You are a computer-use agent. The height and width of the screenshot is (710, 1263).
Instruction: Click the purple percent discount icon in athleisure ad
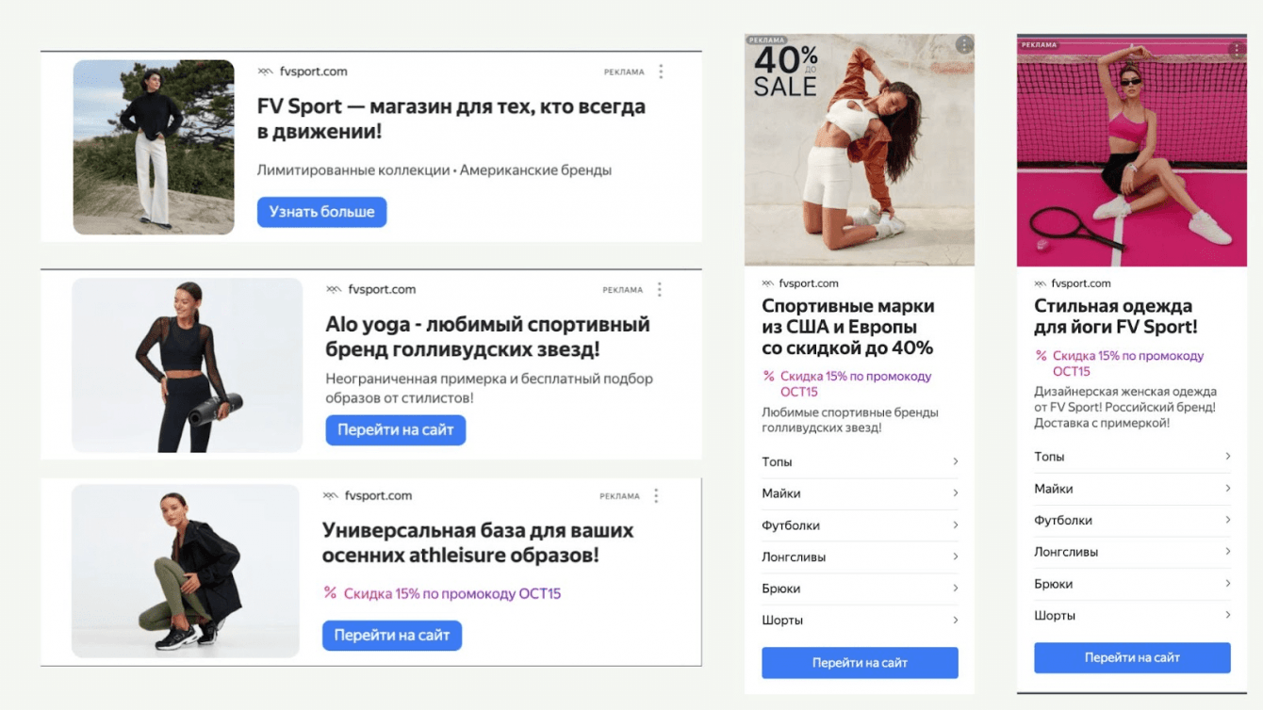[330, 593]
